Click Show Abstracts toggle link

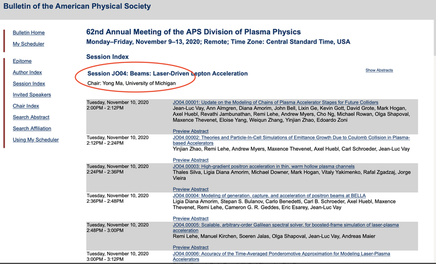point(379,70)
